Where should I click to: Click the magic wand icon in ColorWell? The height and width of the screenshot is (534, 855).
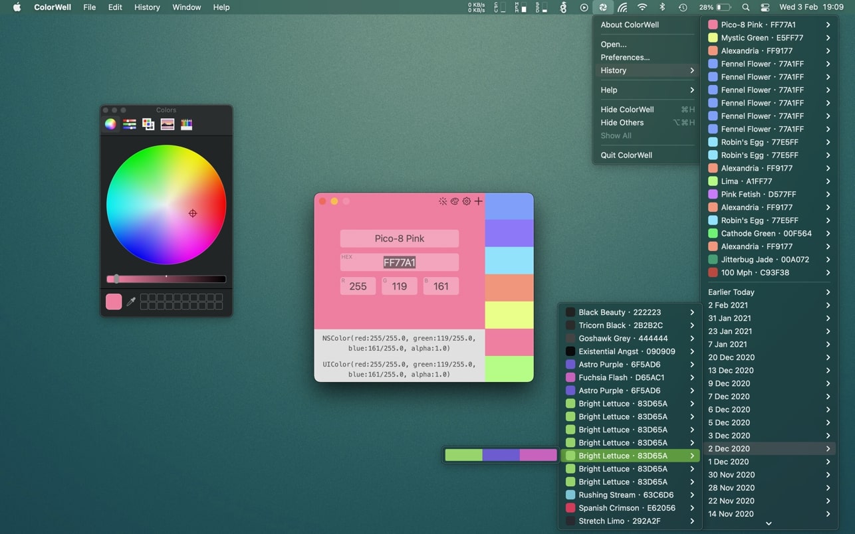[443, 201]
